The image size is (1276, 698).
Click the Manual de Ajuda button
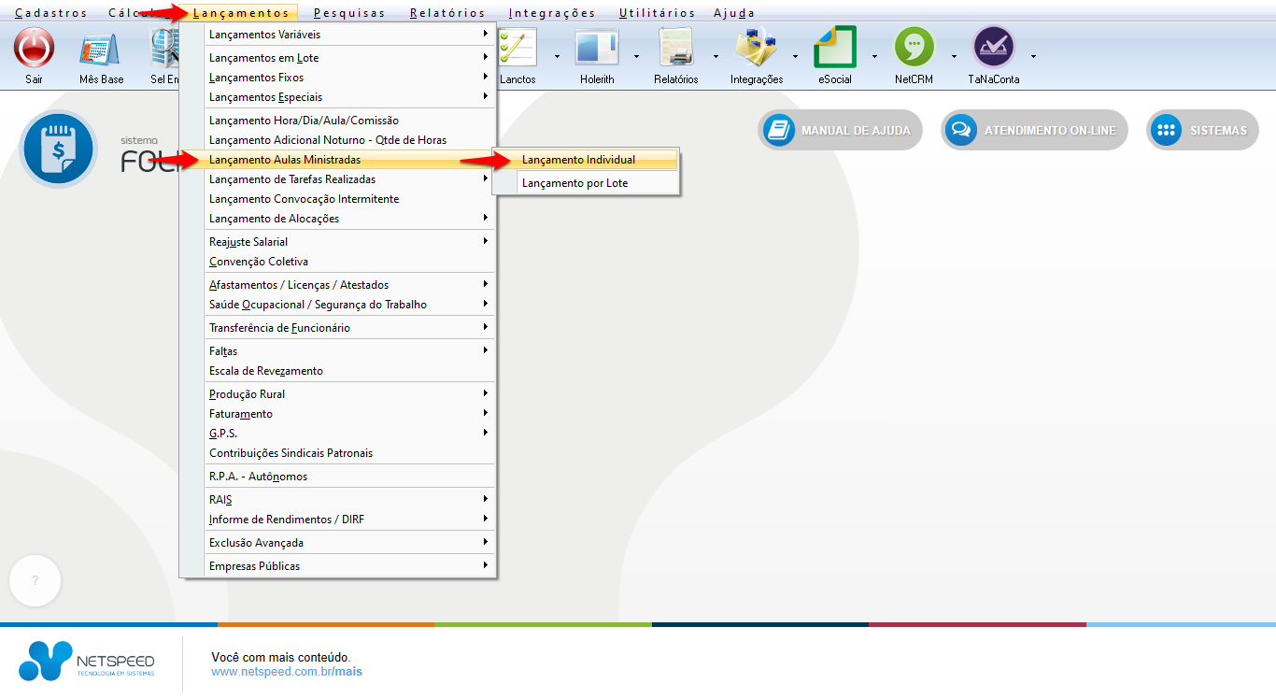[x=840, y=131]
